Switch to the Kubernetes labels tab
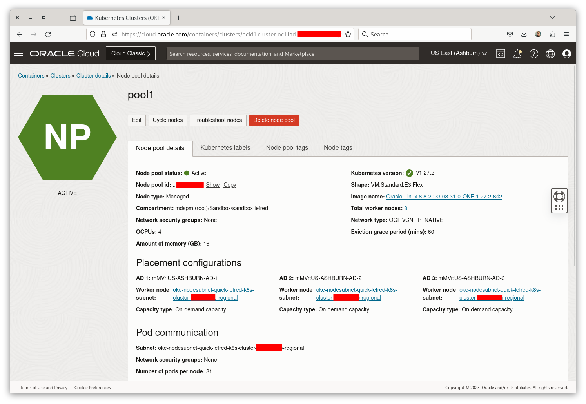Image resolution: width=586 pixels, height=404 pixels. pyautogui.click(x=225, y=148)
